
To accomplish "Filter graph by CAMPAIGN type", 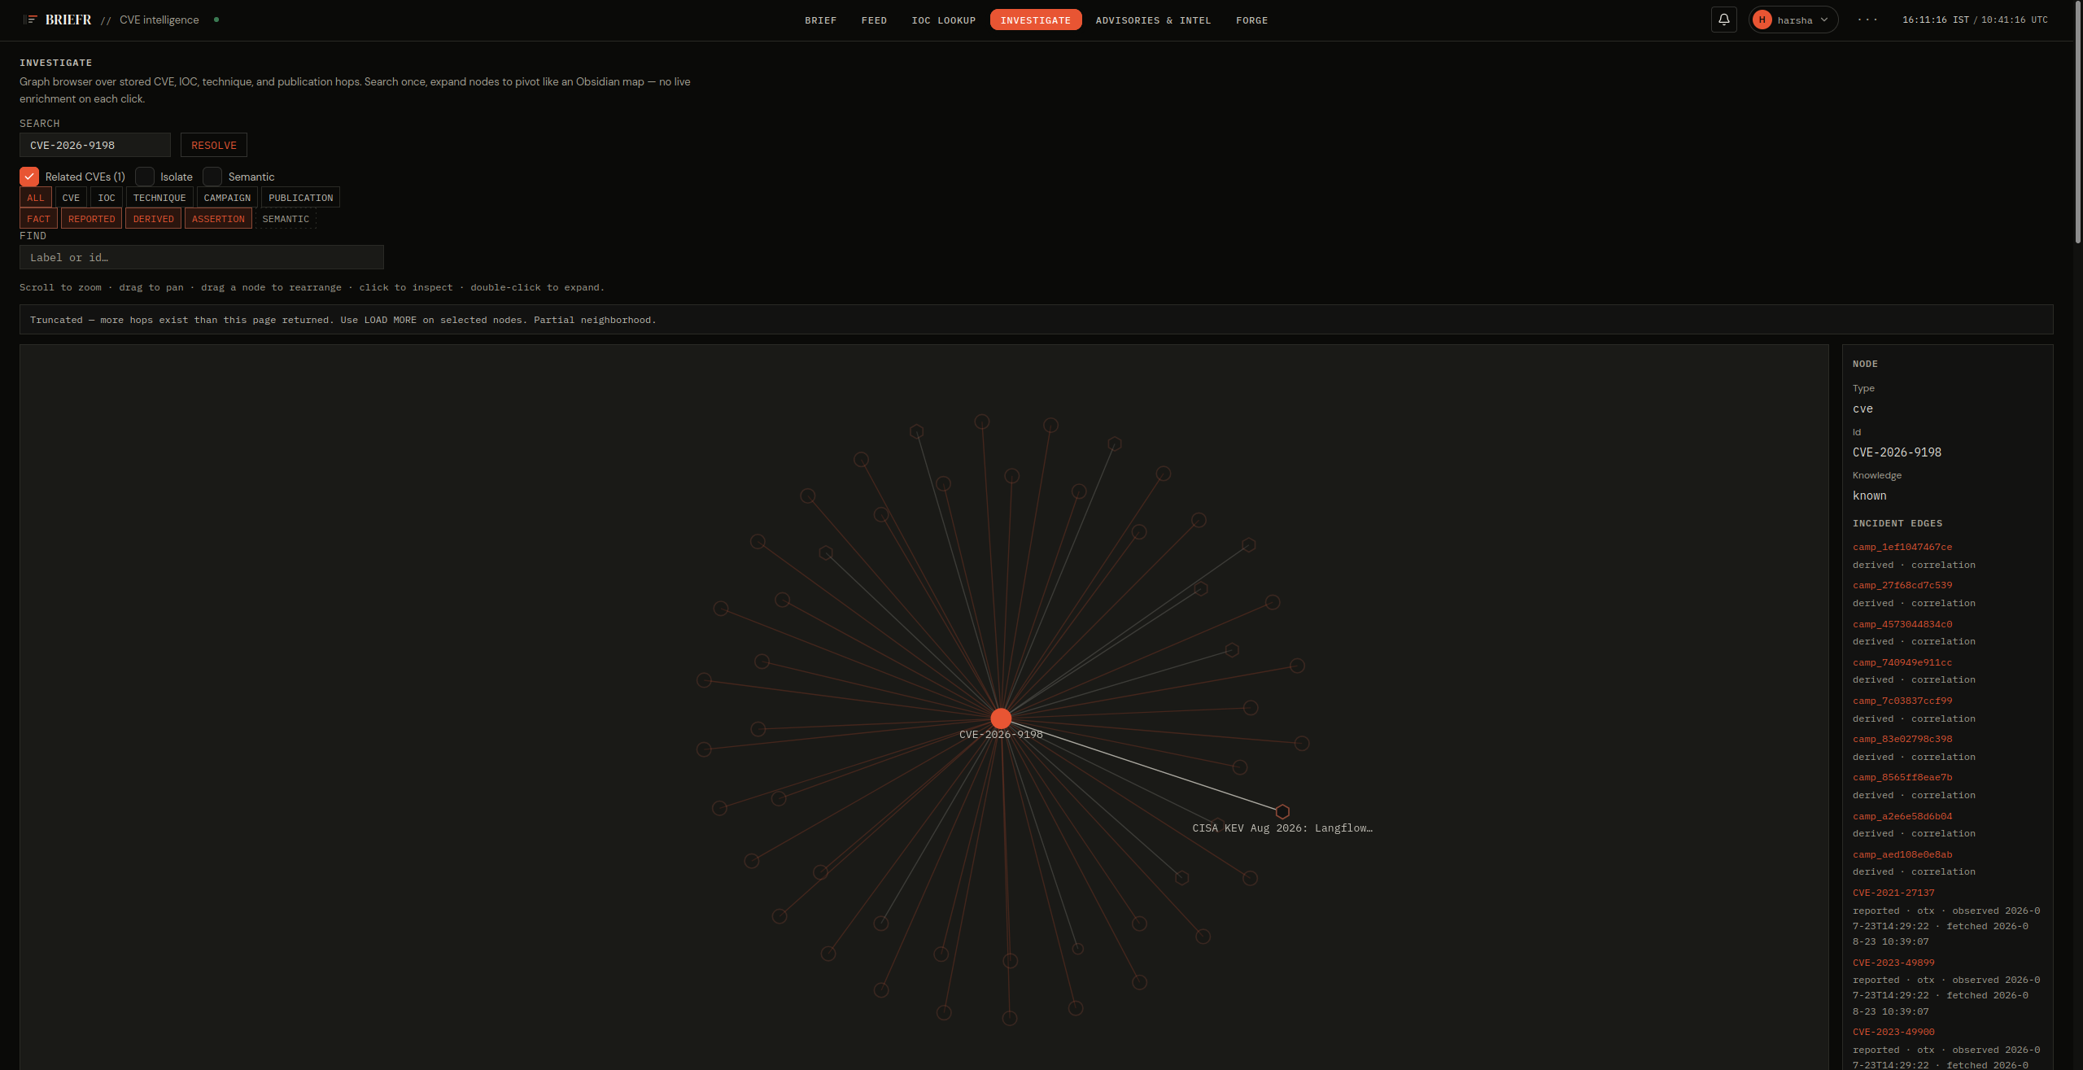I will (x=227, y=198).
